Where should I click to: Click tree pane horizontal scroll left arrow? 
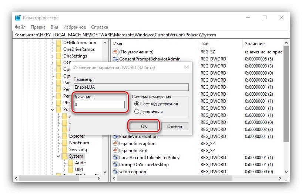(16, 178)
